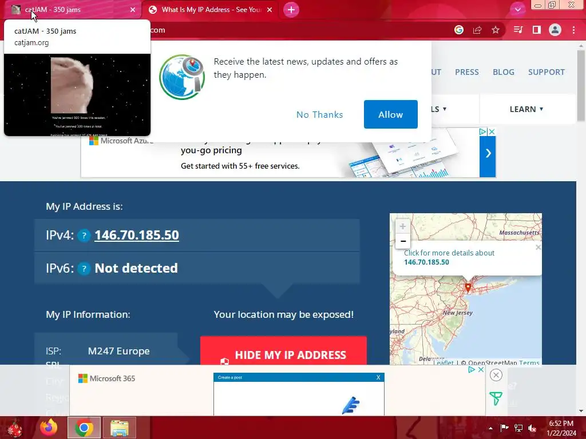Click the catJAM tab preview thumbnail
The image size is (586, 439).
point(77,95)
